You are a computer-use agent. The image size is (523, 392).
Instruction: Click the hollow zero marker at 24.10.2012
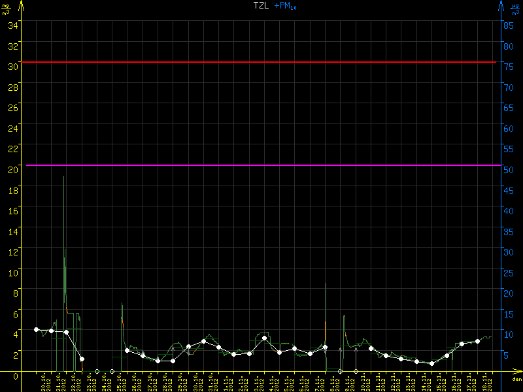coord(97,371)
